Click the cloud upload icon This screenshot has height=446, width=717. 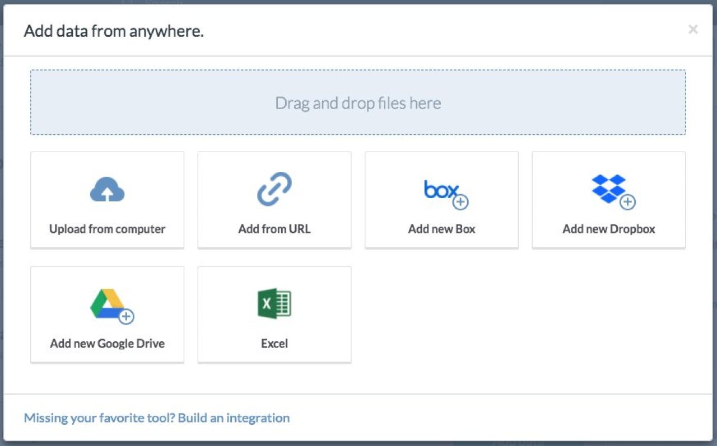(107, 189)
